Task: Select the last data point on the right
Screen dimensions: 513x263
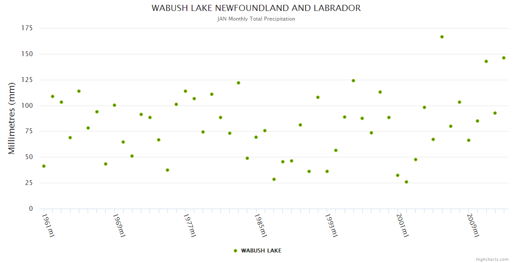Action: click(504, 58)
